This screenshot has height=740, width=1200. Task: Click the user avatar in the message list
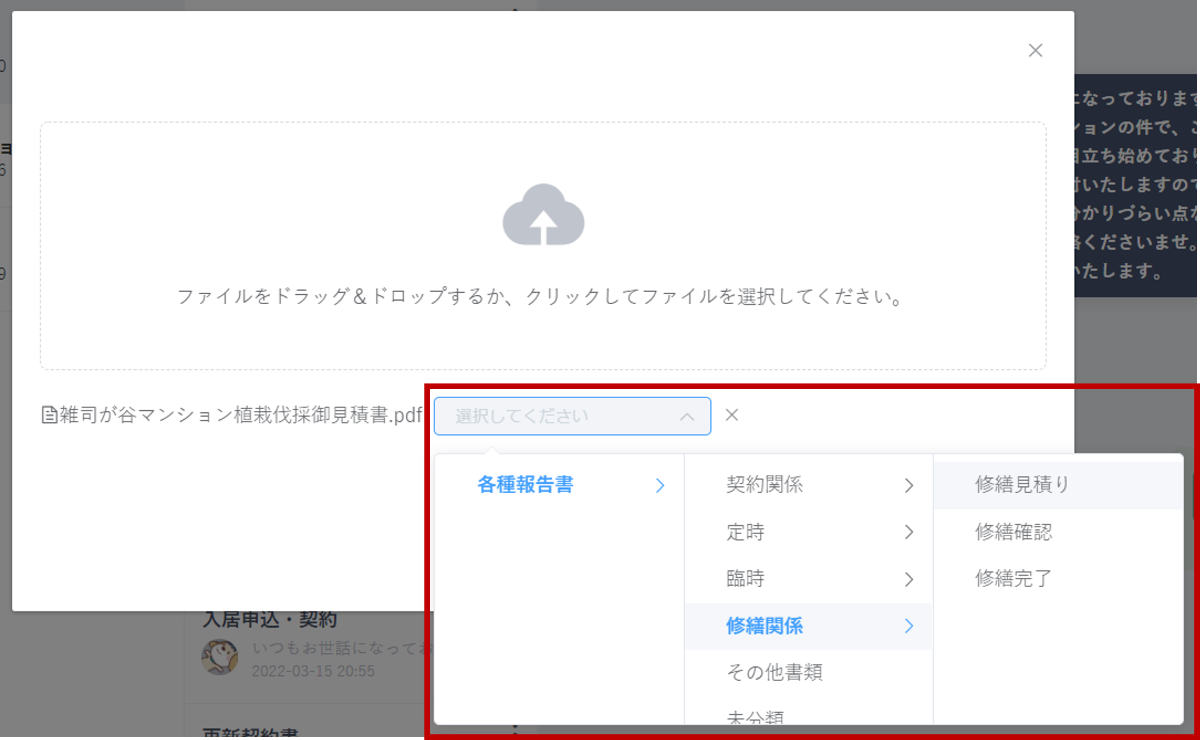pyautogui.click(x=219, y=657)
